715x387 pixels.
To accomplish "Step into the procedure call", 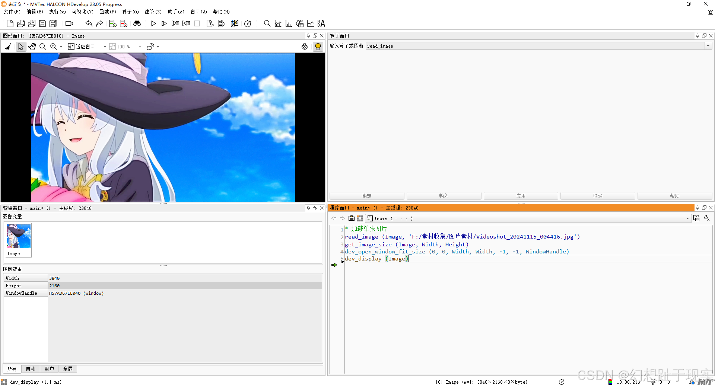I will pyautogui.click(x=175, y=24).
